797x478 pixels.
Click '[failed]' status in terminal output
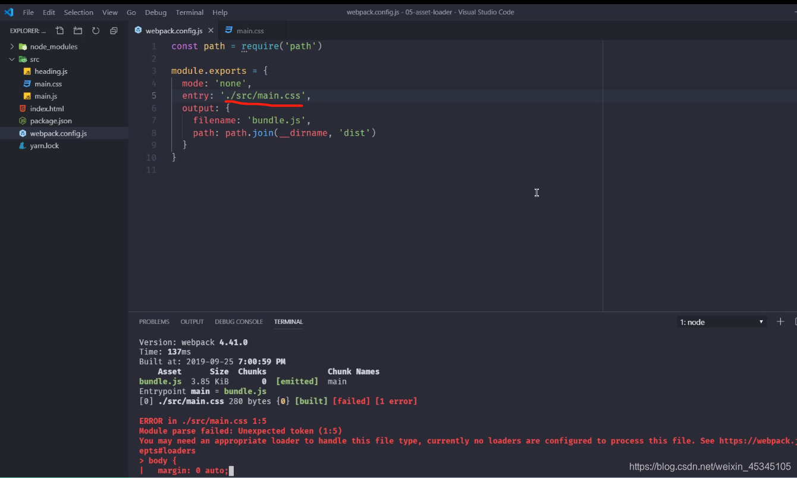click(351, 401)
